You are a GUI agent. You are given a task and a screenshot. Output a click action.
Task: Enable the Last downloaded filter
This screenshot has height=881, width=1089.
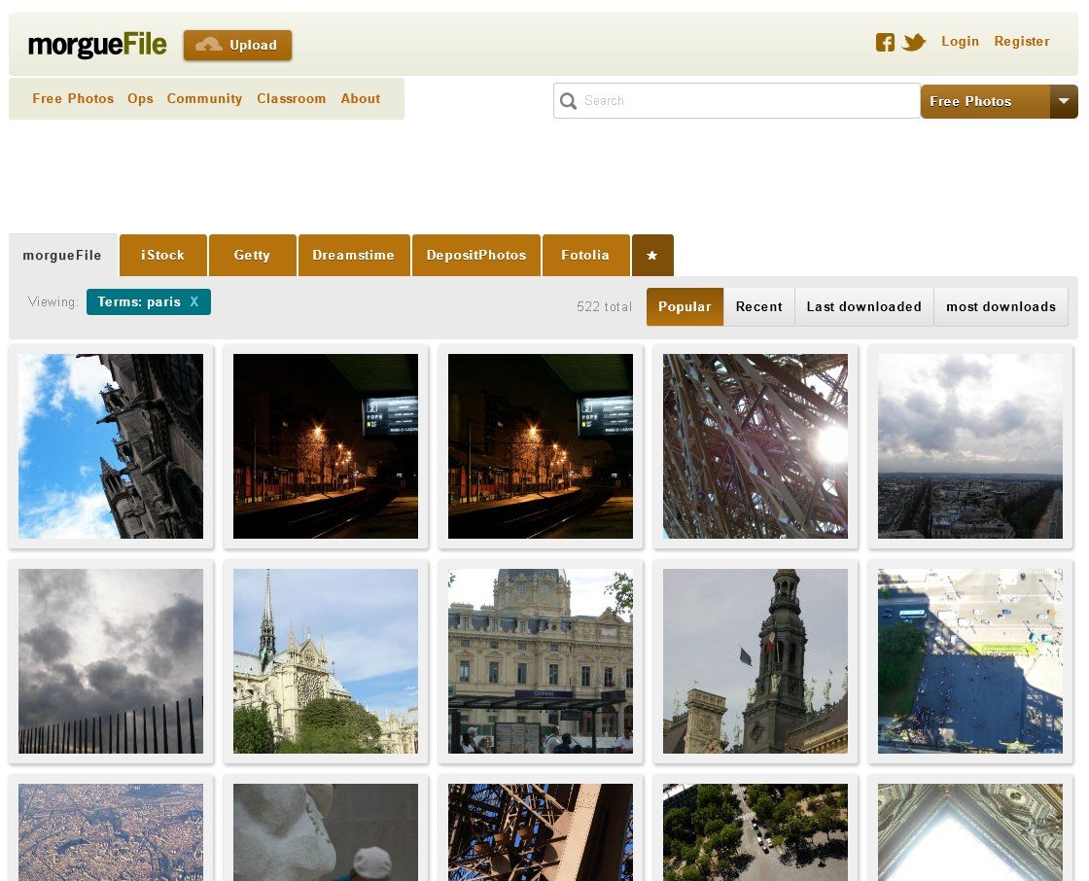[863, 306]
